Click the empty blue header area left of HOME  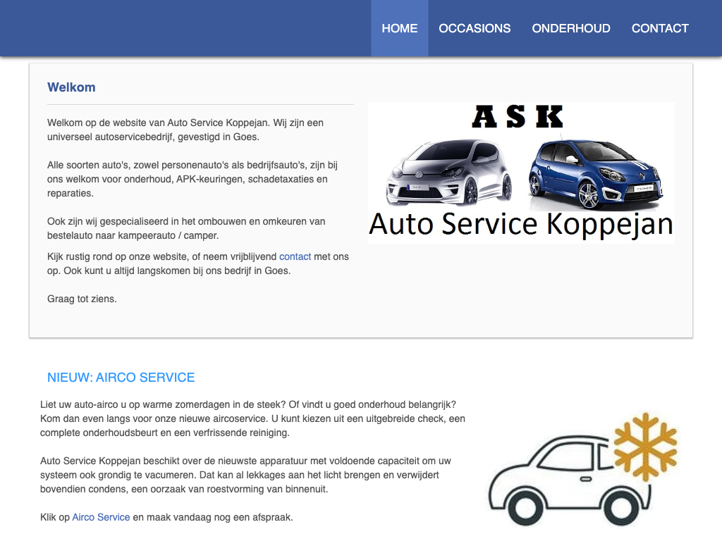pyautogui.click(x=185, y=28)
